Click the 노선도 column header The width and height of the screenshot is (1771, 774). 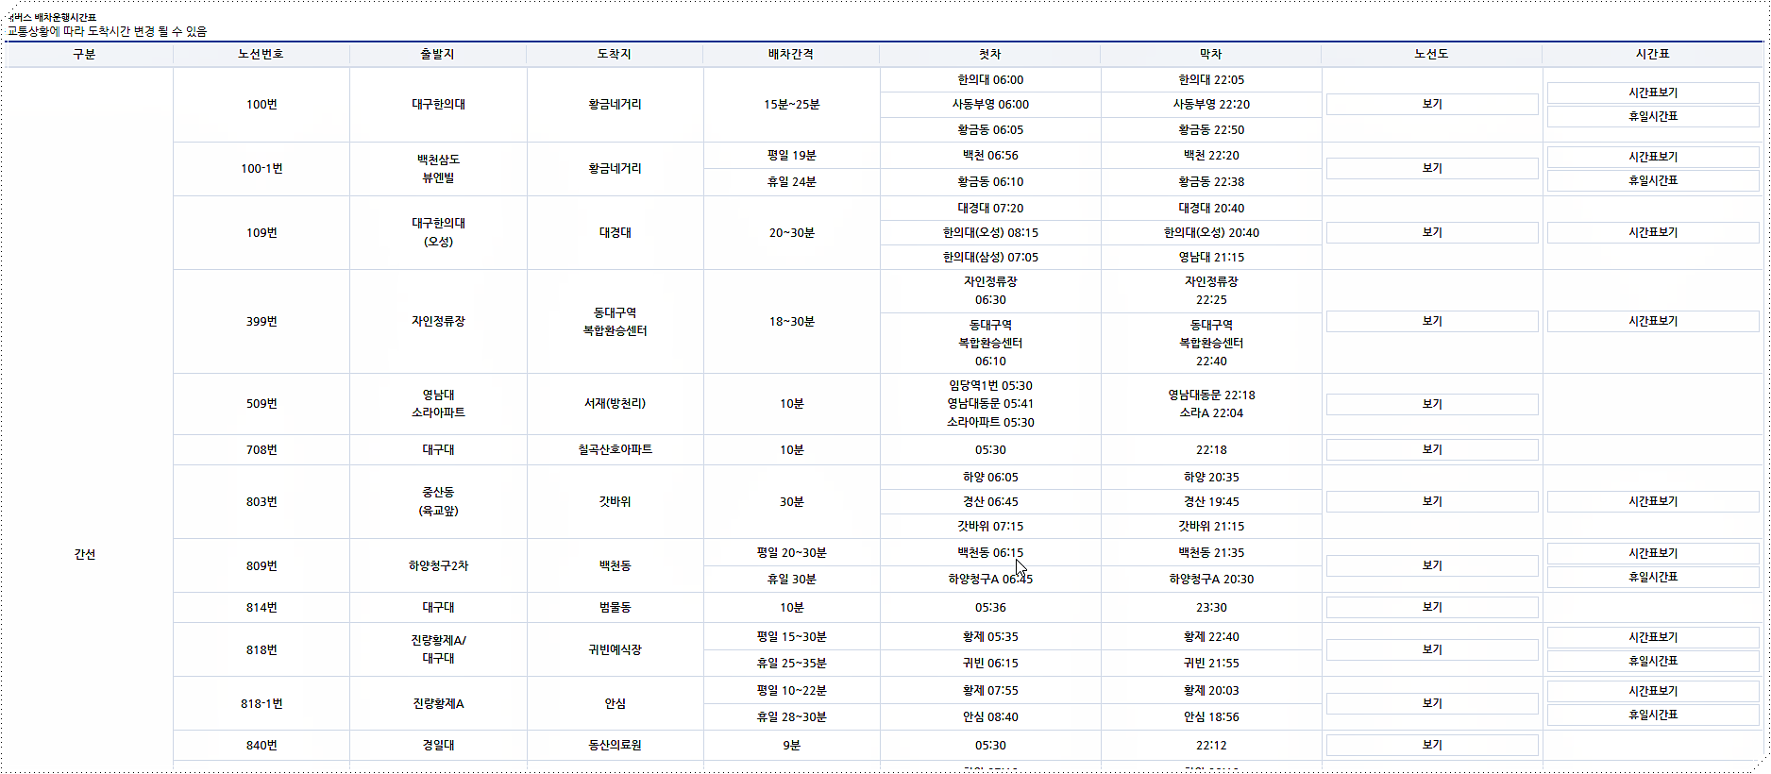1432,55
